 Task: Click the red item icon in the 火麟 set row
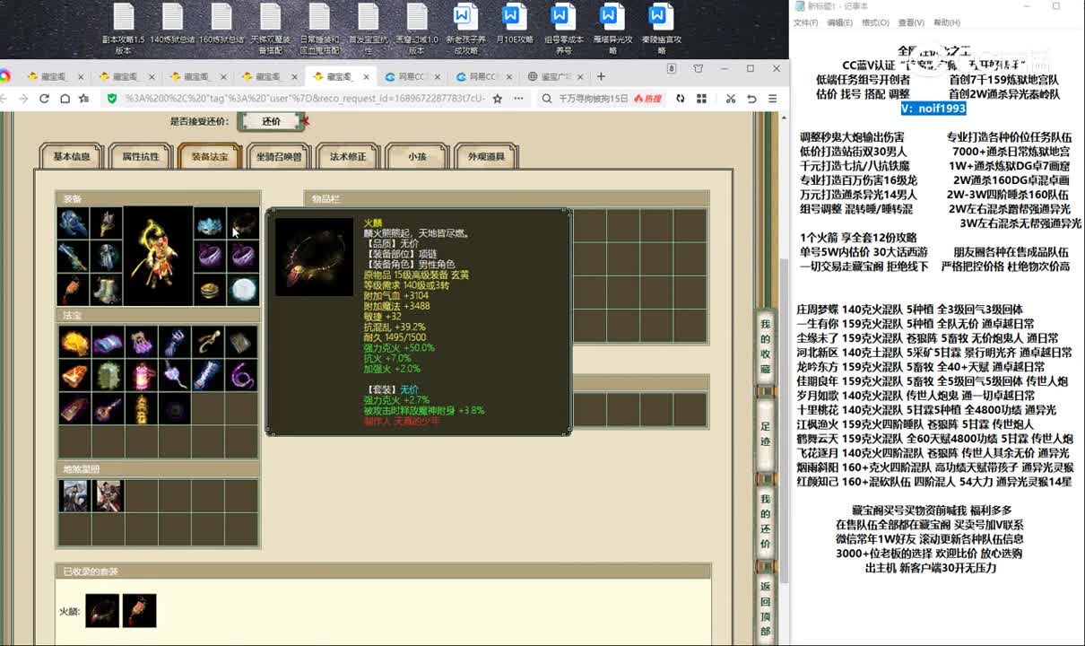(x=139, y=611)
